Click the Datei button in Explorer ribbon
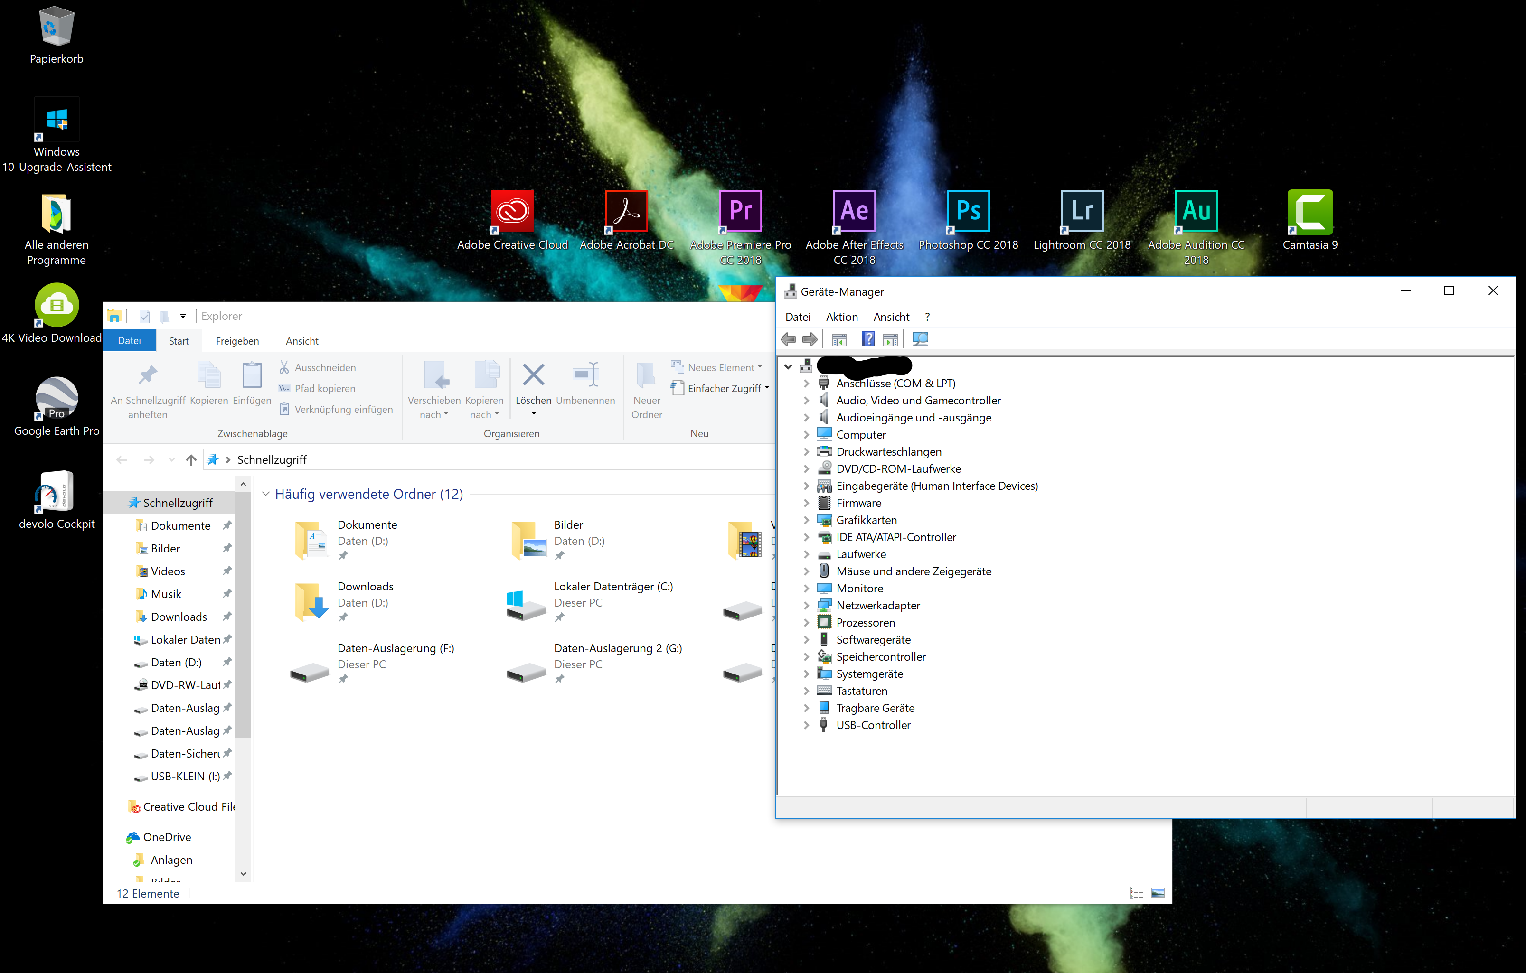This screenshot has width=1526, height=973. (129, 341)
